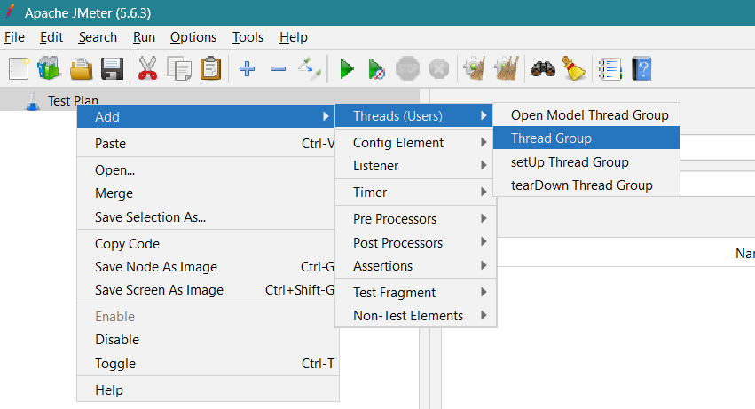Click the Open file folder icon

pos(81,69)
